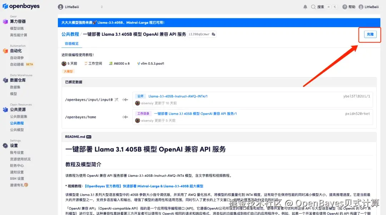Click the arrow icon beside /openbayes/home
This screenshot has height=215, width=386.
[125, 117]
